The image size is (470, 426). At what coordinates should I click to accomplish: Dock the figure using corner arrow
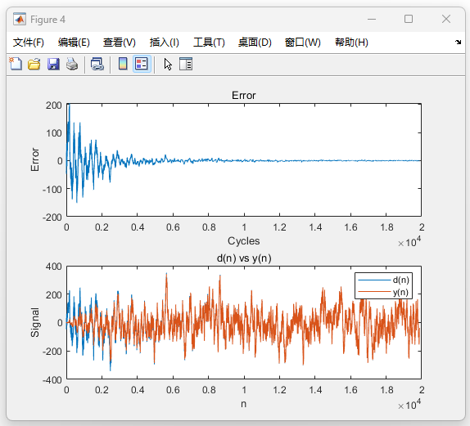[x=458, y=43]
